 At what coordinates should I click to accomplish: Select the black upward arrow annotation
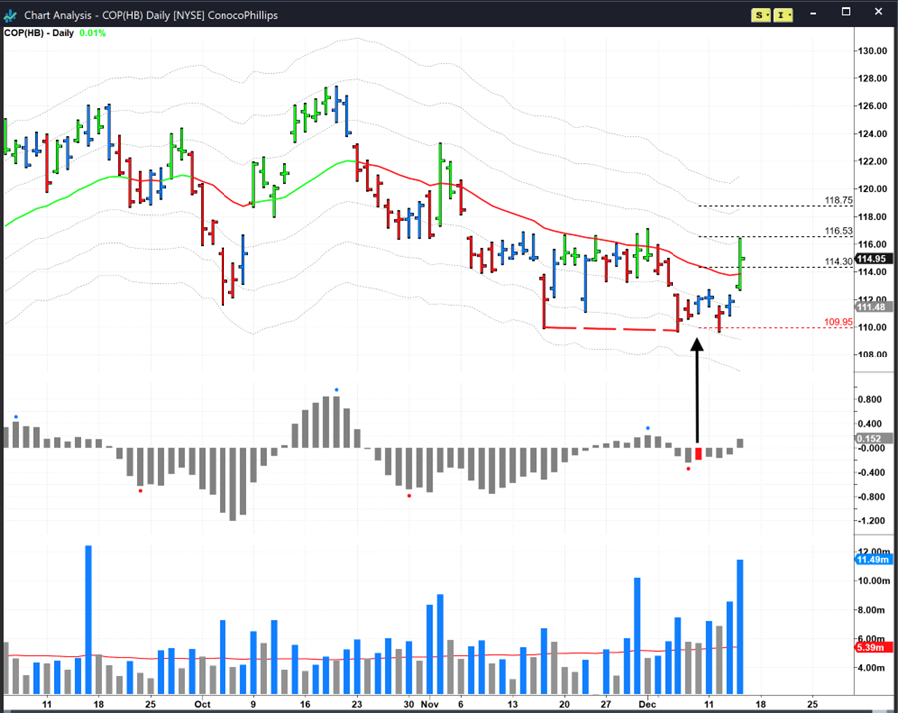click(697, 389)
